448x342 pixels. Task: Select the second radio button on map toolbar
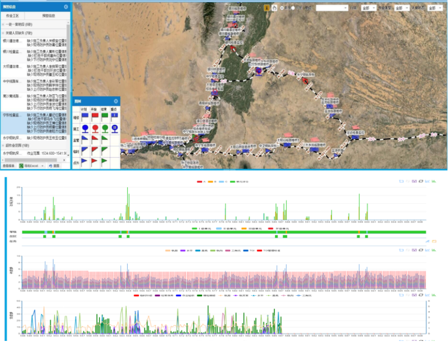[293, 8]
